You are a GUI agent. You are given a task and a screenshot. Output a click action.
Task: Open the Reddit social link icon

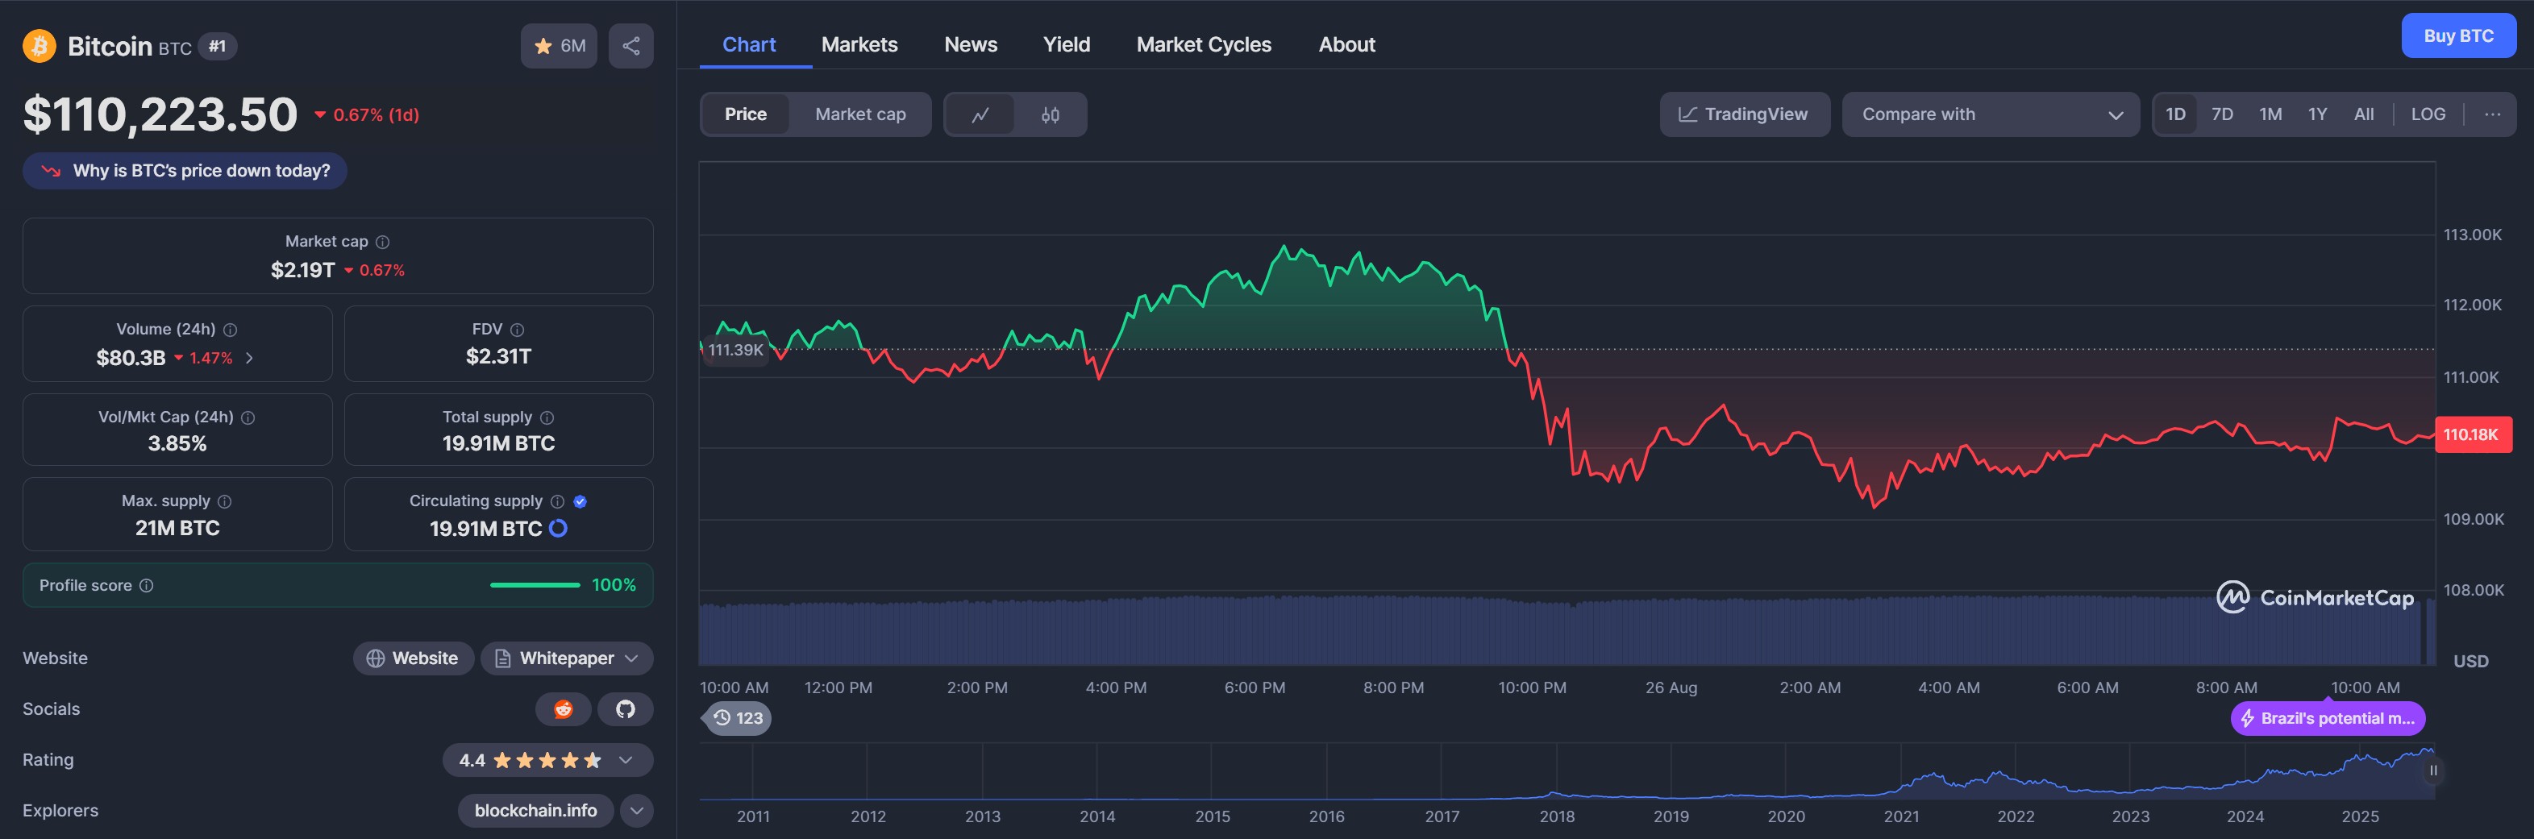563,709
